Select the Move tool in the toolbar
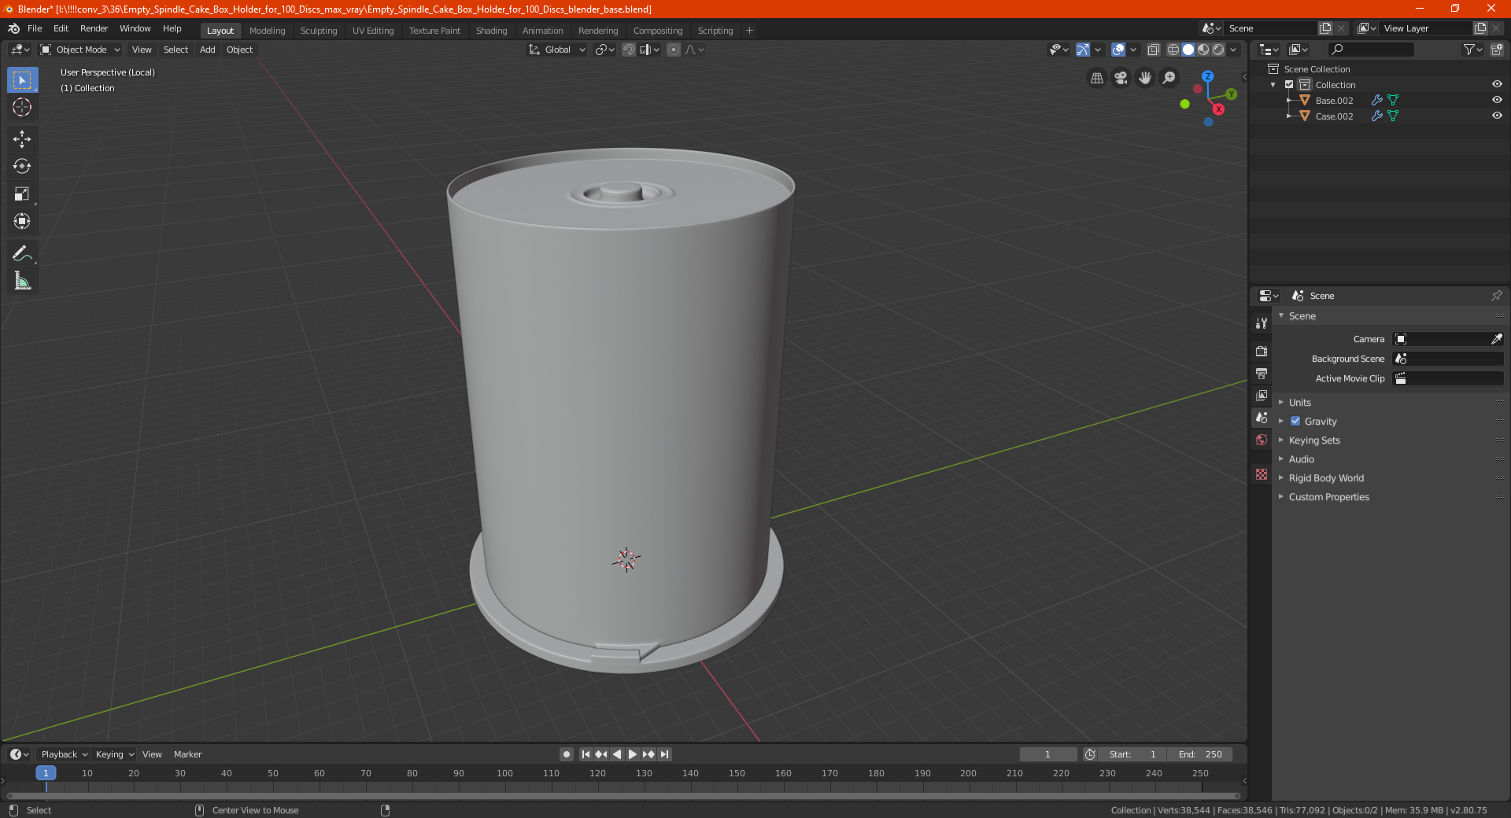Screen dimensions: 1511x818 [x=22, y=139]
